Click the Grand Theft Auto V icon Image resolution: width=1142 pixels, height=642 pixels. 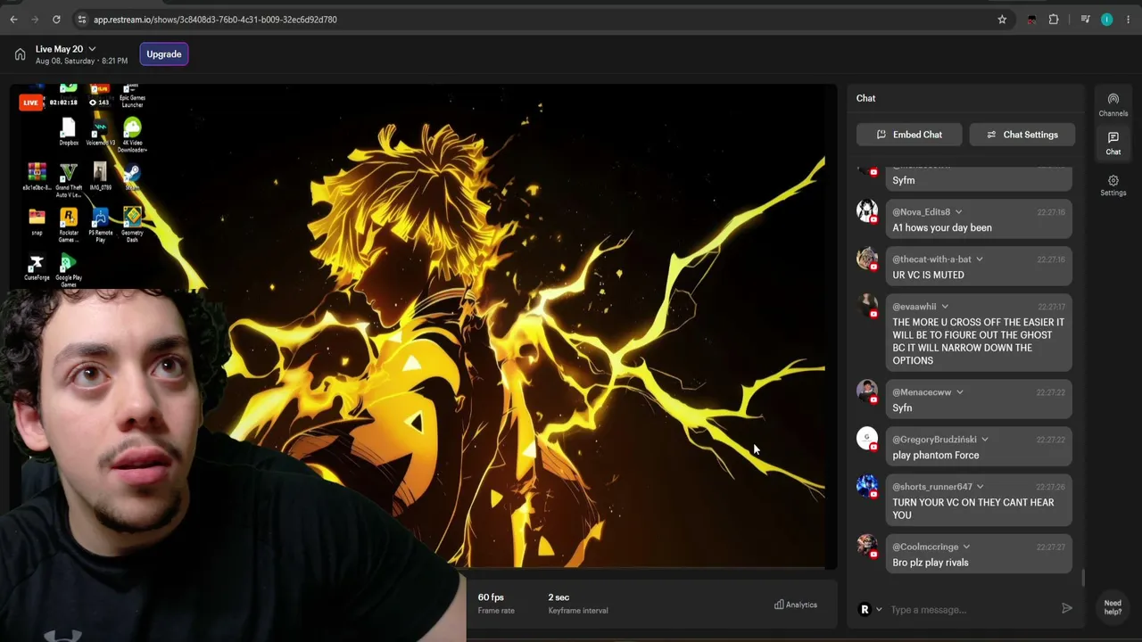(69, 180)
